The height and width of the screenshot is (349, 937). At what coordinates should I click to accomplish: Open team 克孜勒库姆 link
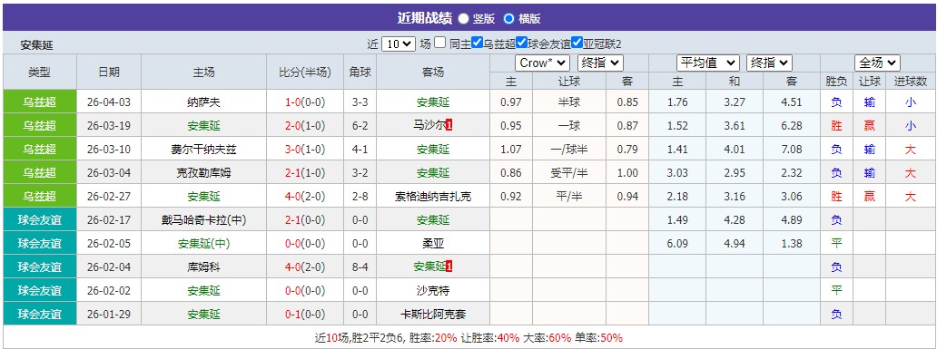(203, 173)
